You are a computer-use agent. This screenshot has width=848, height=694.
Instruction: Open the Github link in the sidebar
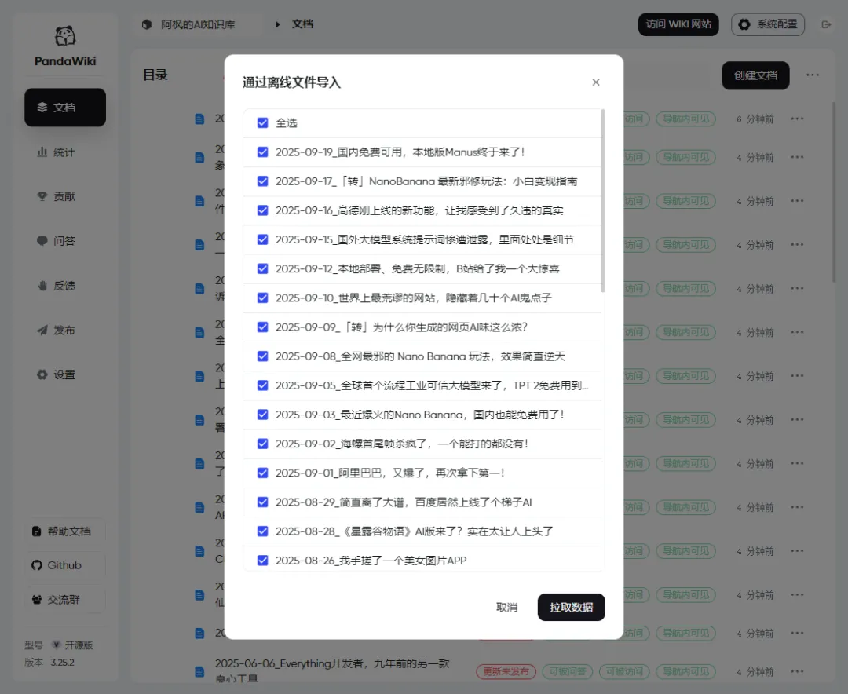pos(64,564)
